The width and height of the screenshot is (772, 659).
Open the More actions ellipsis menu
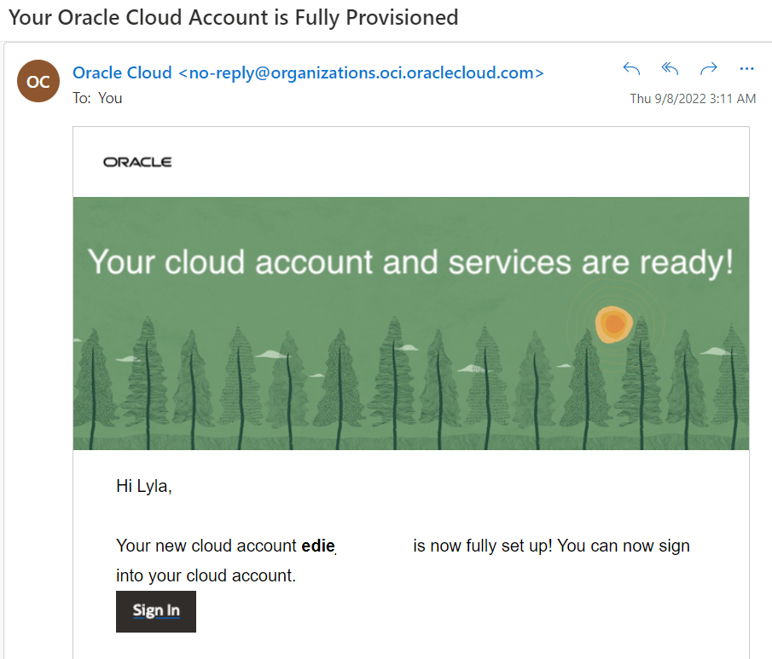746,69
